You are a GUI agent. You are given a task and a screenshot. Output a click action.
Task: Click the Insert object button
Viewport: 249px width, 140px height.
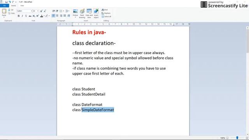(96, 13)
